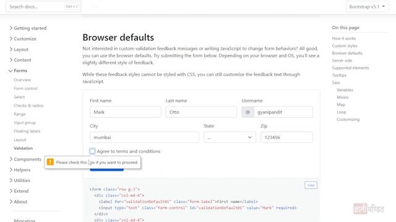Jump to Custom styles section
396x222 pixels.
tap(345, 46)
